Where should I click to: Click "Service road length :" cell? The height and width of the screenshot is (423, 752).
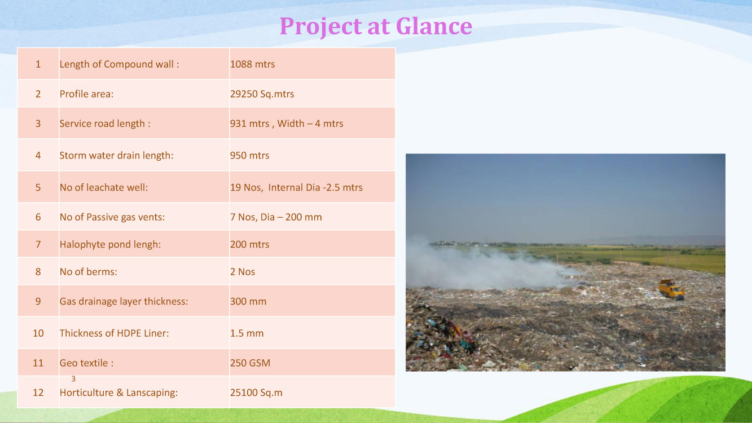pyautogui.click(x=144, y=123)
